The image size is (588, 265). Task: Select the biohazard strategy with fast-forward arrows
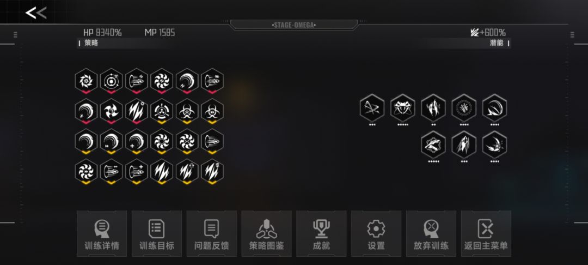point(212,111)
